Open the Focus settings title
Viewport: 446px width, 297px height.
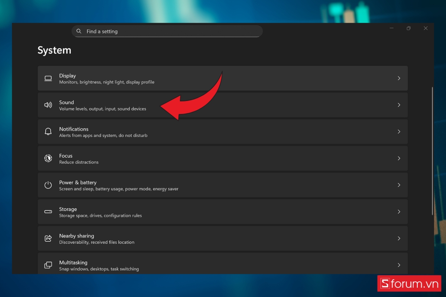(66, 156)
